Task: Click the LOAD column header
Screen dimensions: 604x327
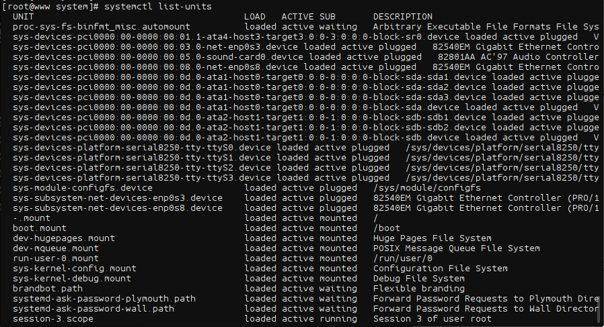Action: [x=255, y=17]
